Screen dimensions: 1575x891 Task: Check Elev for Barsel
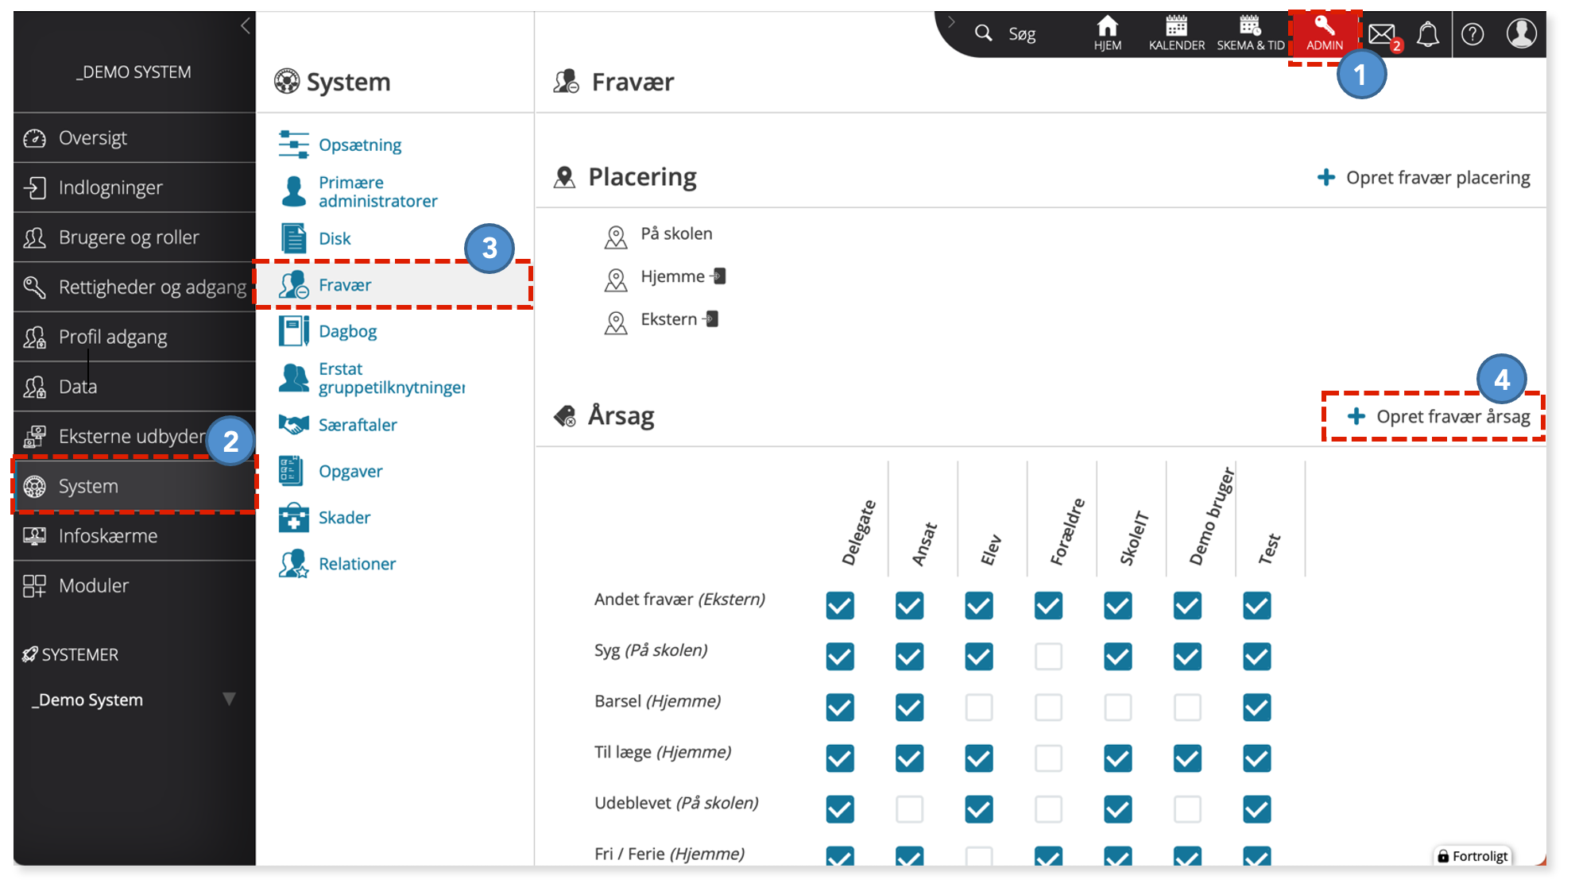click(978, 708)
